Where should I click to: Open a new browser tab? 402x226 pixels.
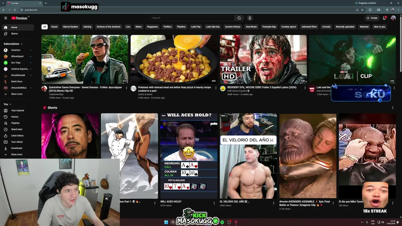click(46, 3)
